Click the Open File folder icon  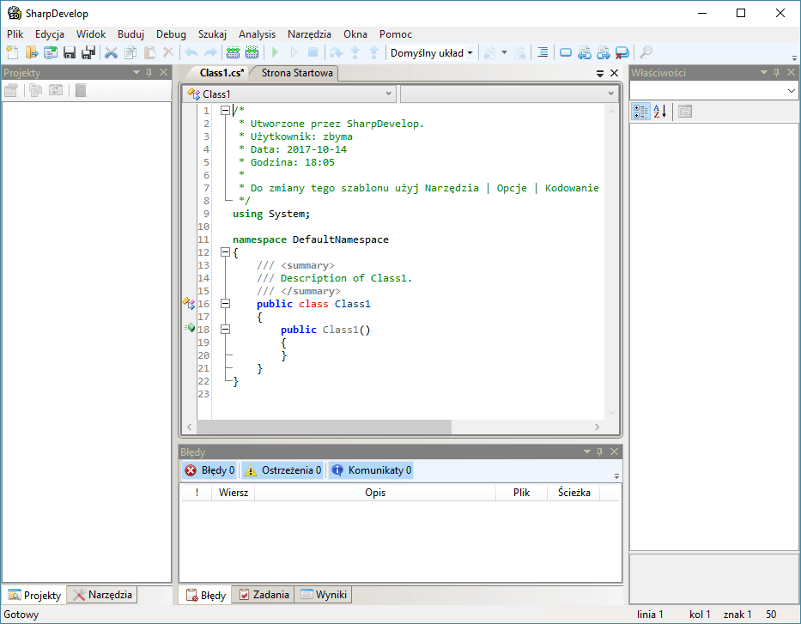coord(32,52)
